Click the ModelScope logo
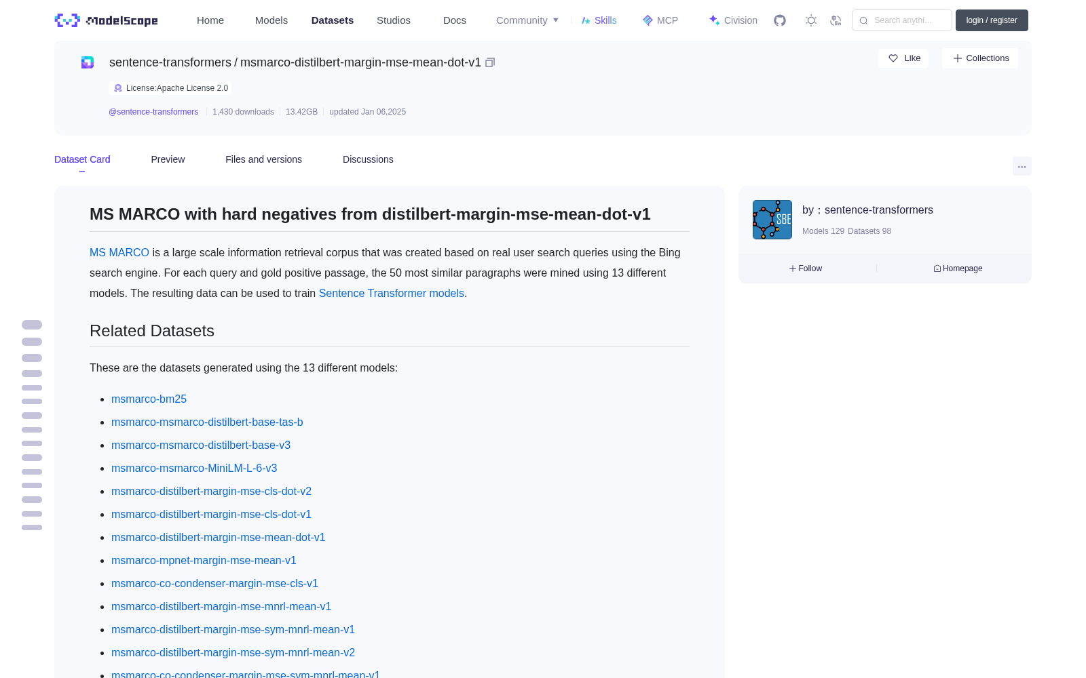 coord(107,20)
